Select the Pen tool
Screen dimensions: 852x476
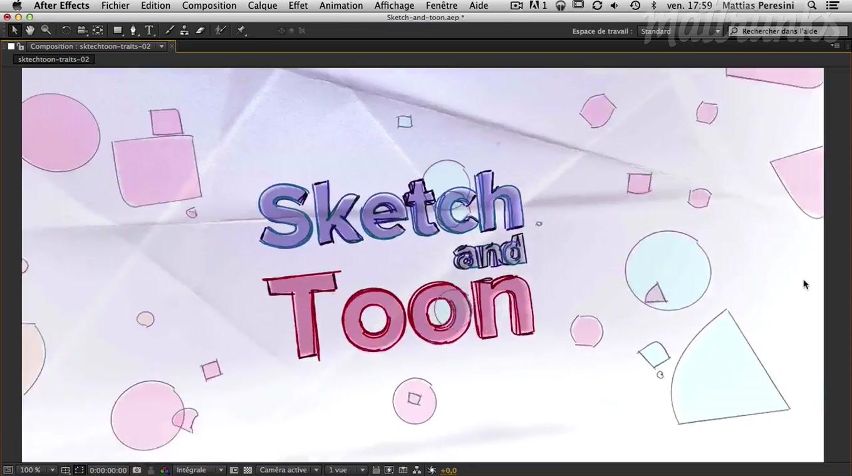tap(133, 30)
